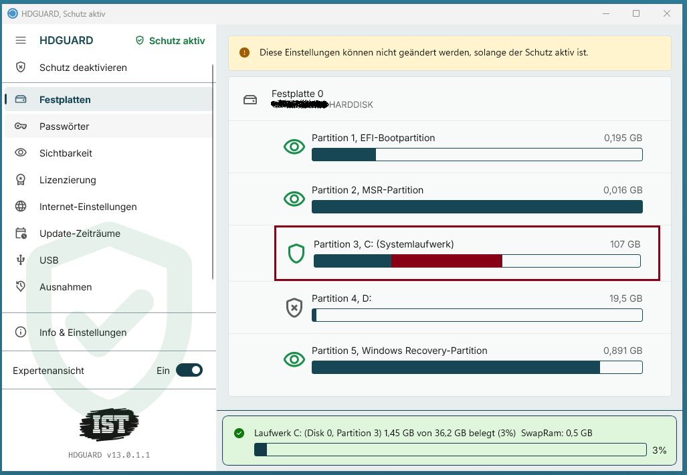The height and width of the screenshot is (475, 687).
Task: Open Internet-Einstellungen
Action: pyautogui.click(x=108, y=206)
